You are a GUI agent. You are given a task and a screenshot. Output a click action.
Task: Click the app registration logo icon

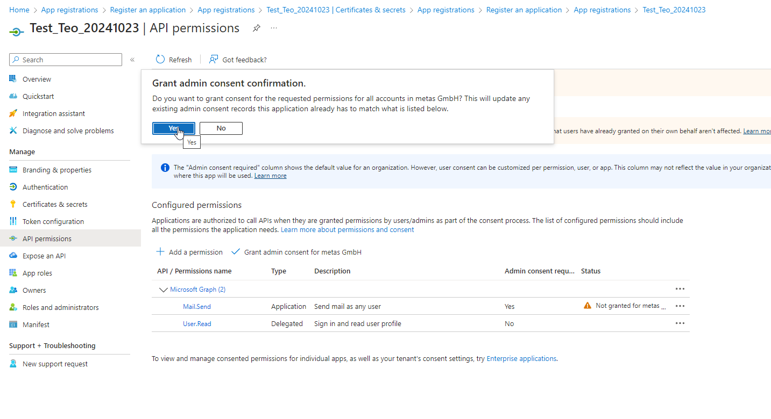pos(17,32)
